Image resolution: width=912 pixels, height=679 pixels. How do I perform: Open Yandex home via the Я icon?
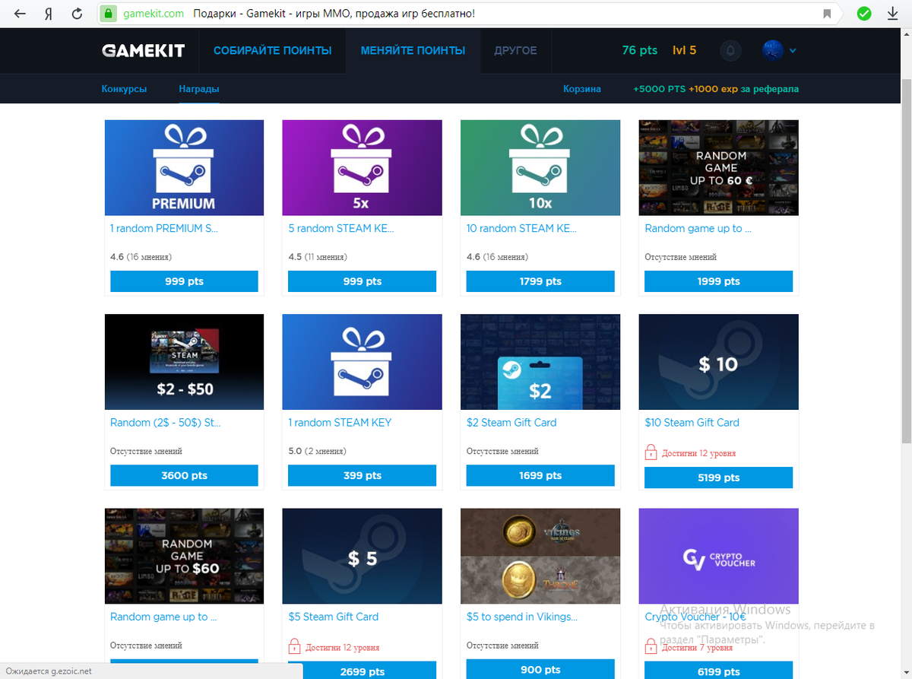(48, 14)
